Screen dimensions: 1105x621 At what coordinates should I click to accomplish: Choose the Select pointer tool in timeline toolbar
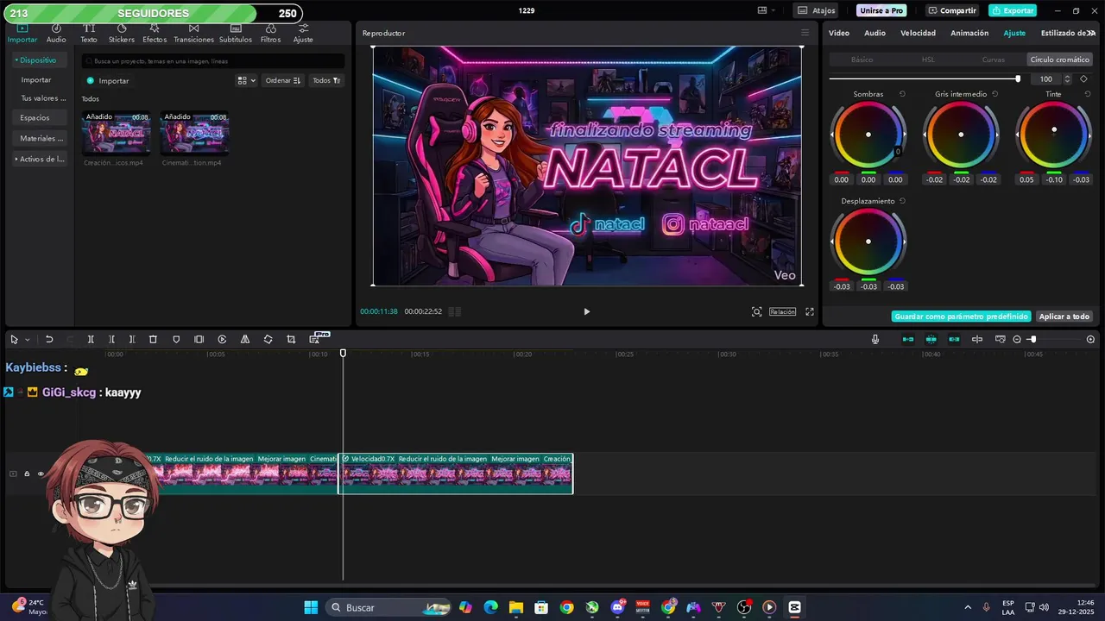[14, 340]
